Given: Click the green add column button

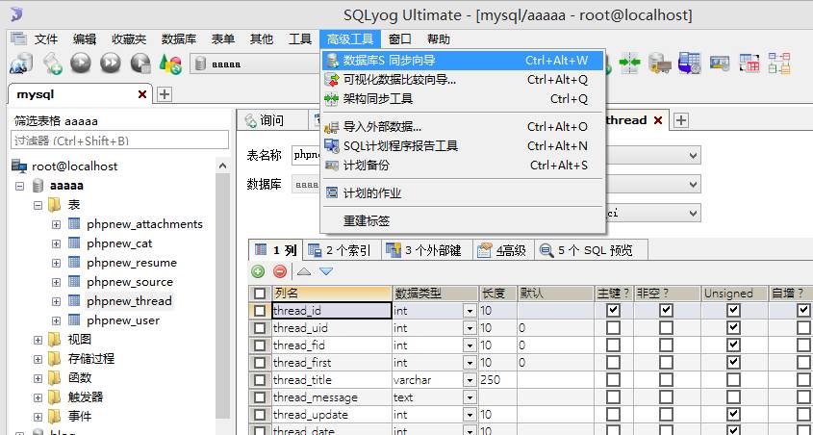Looking at the screenshot, I should point(258,271).
